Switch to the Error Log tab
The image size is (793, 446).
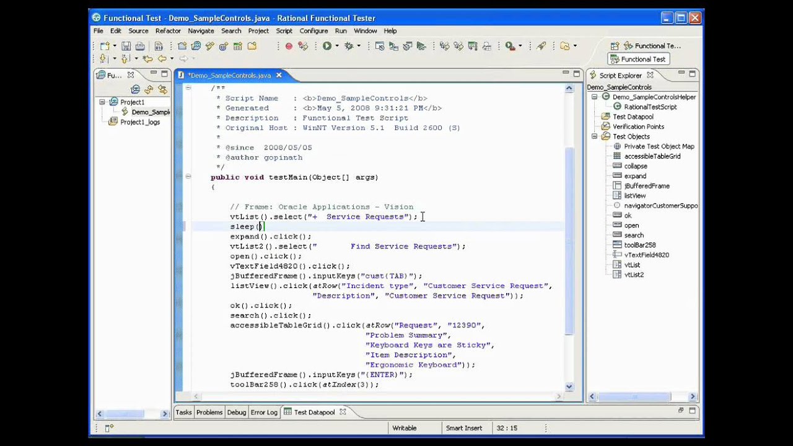coord(264,413)
